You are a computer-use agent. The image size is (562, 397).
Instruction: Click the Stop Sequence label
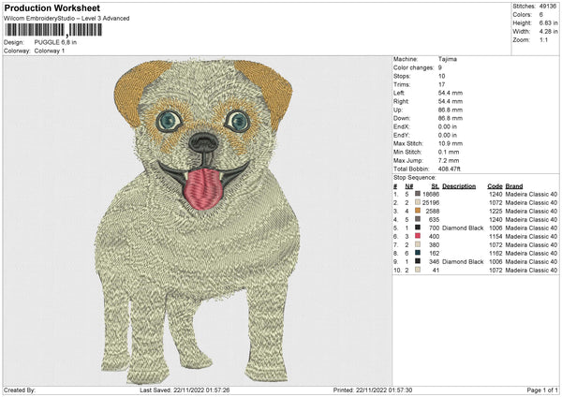(414, 175)
